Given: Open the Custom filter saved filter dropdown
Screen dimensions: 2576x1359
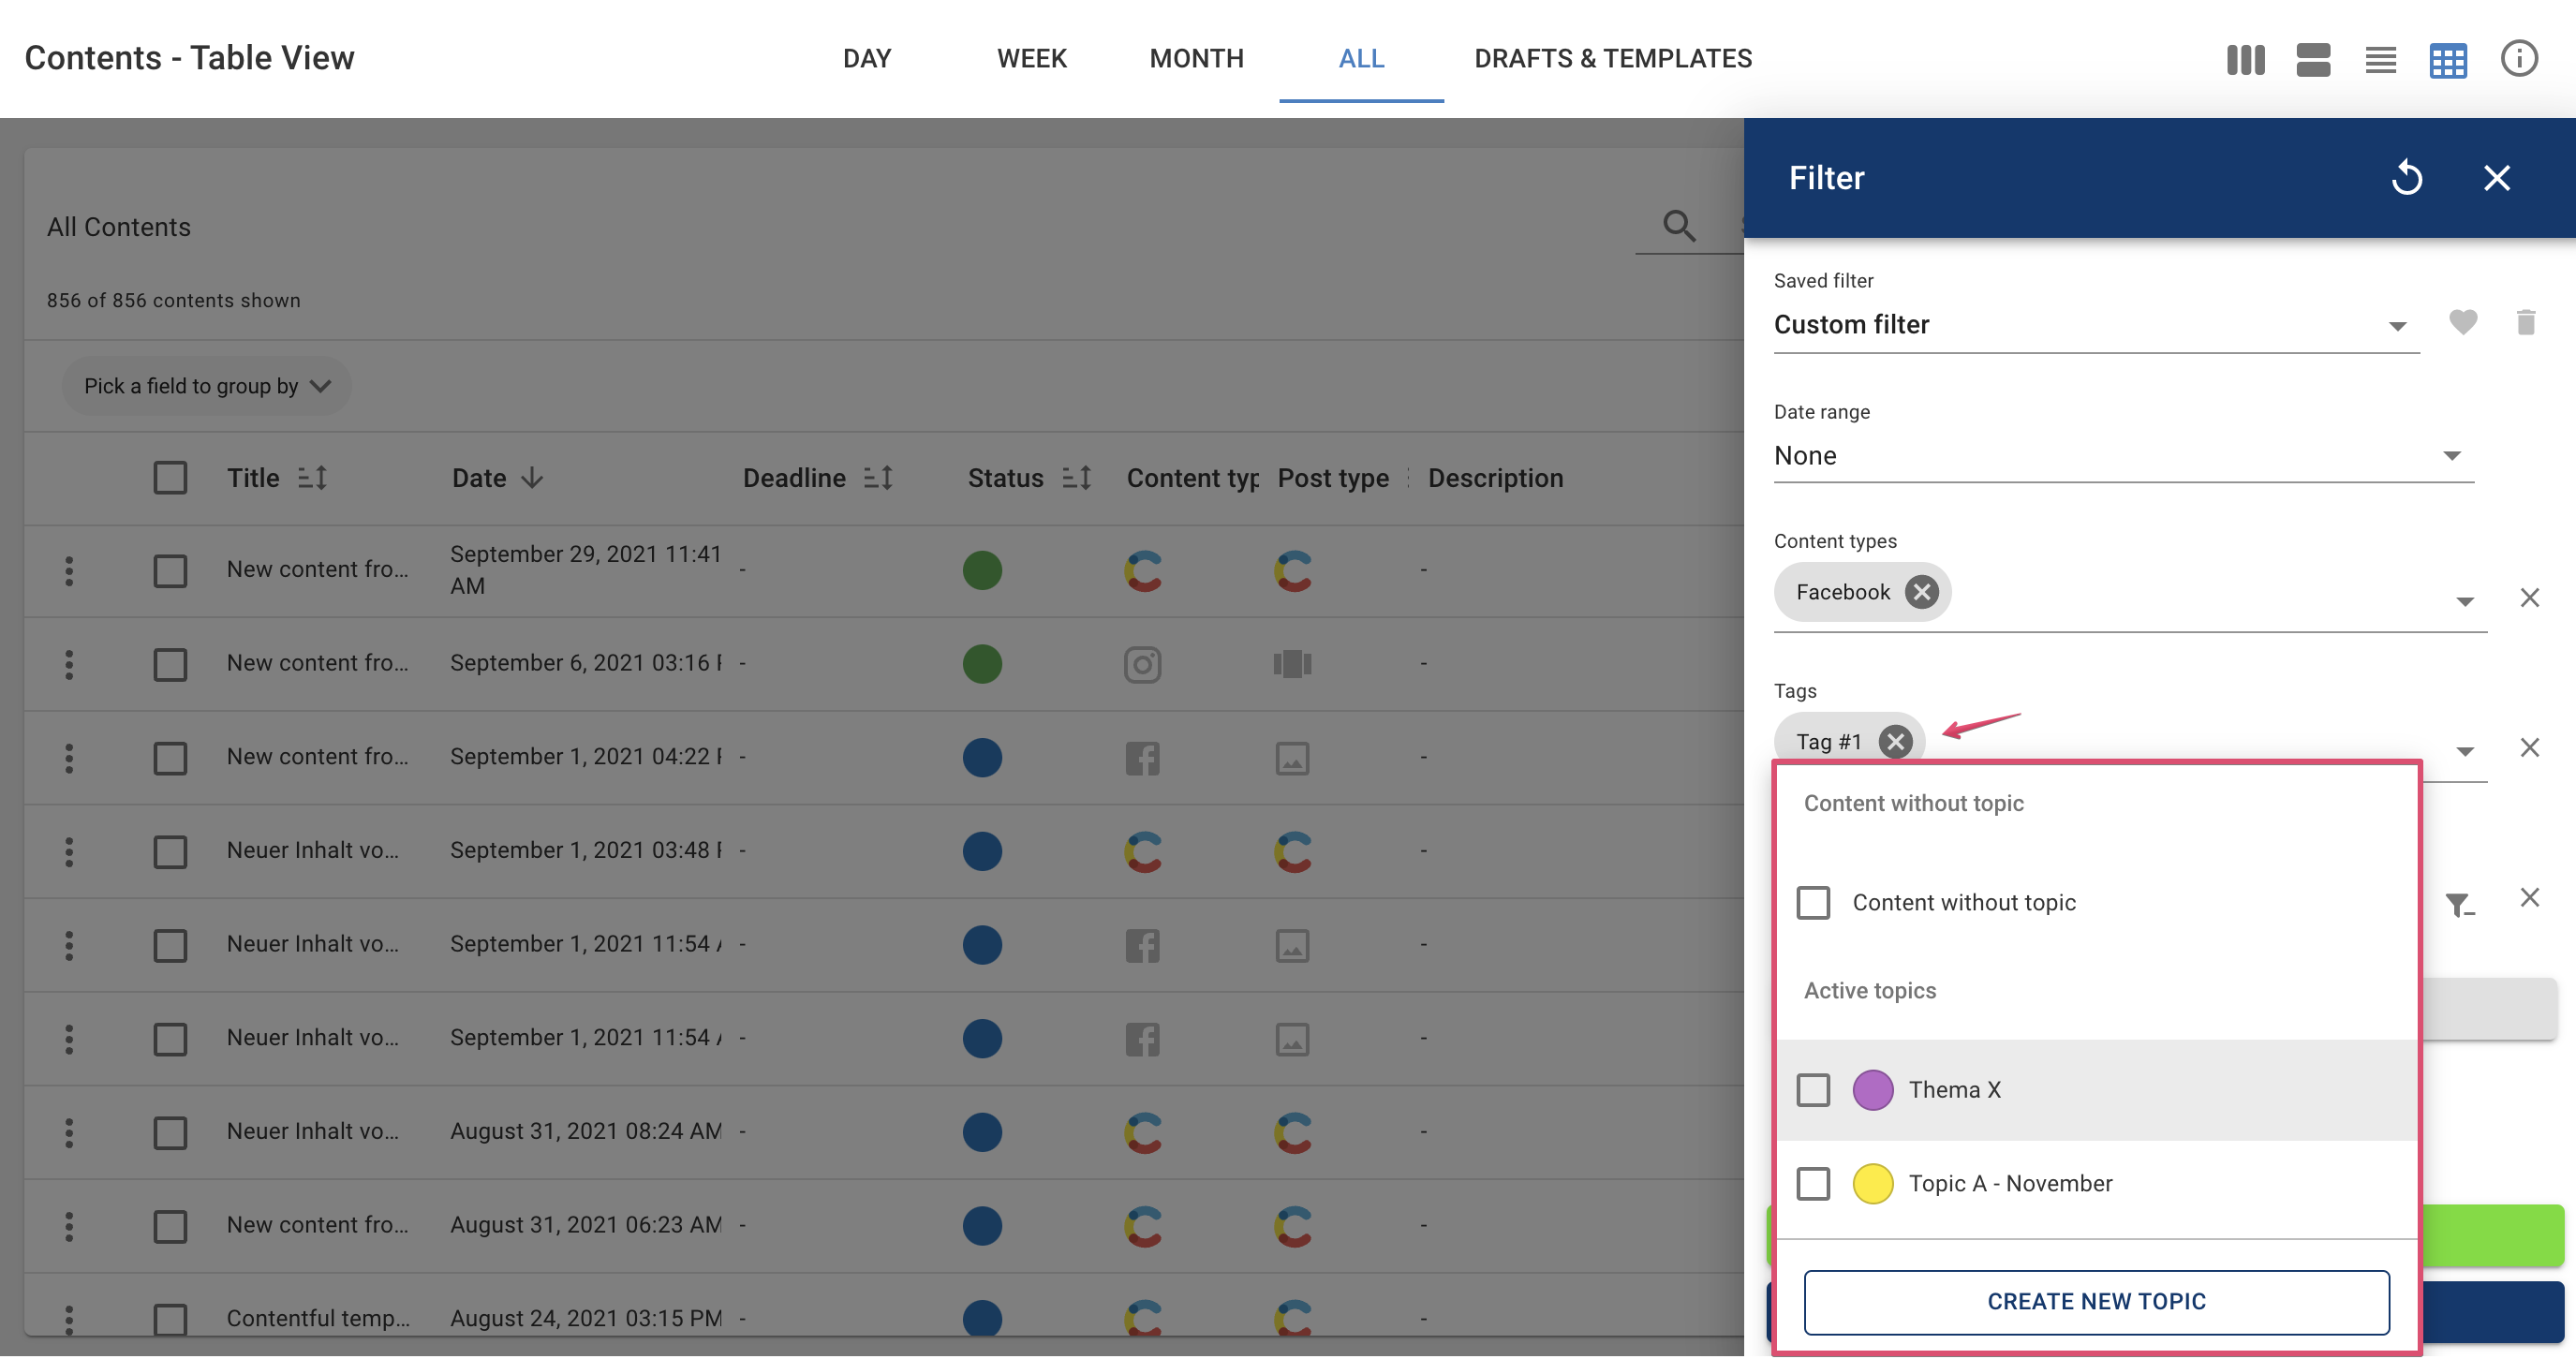Looking at the screenshot, I should (2096, 325).
